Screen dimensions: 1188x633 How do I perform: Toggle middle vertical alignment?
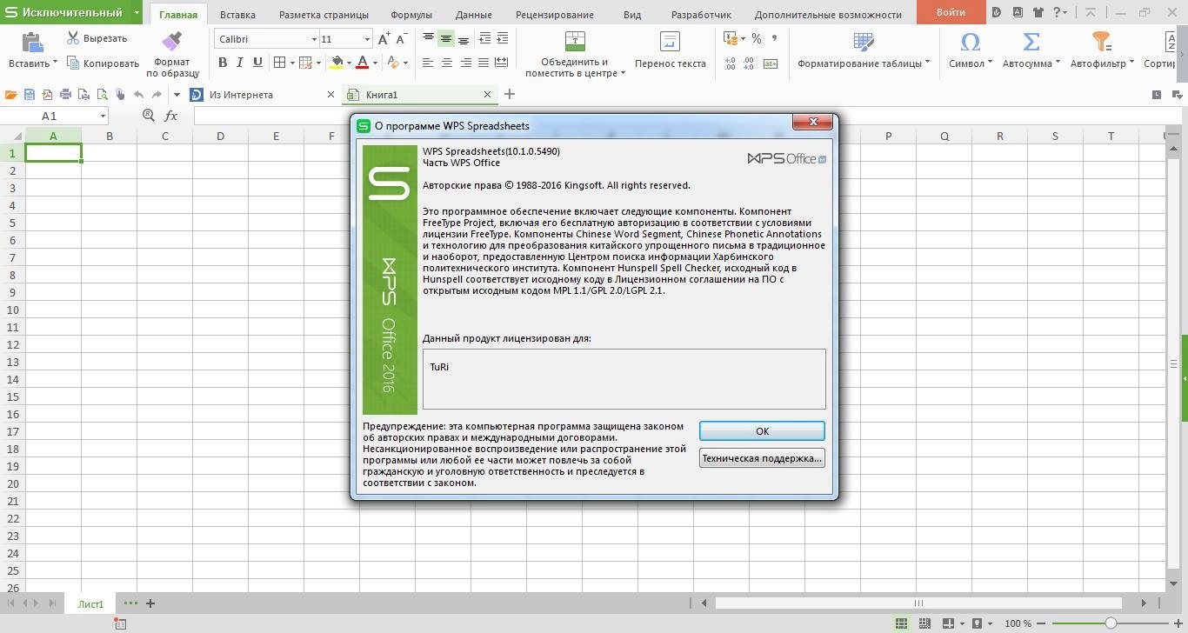(x=446, y=39)
